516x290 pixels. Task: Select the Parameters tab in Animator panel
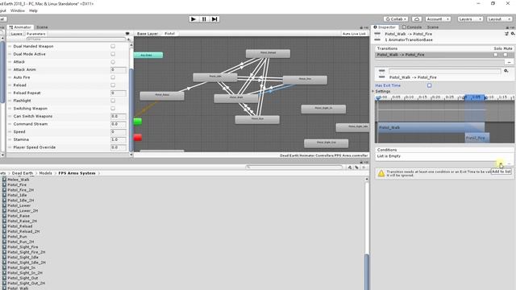pyautogui.click(x=35, y=34)
